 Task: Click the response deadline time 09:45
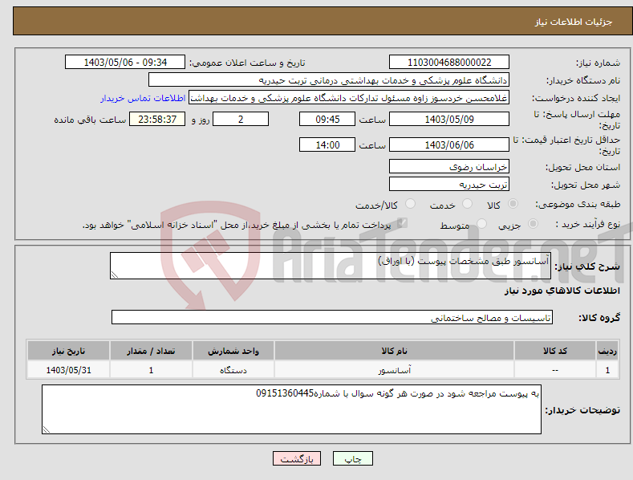coord(327,119)
